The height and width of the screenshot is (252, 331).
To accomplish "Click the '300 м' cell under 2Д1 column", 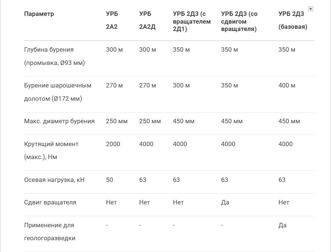I will click(x=181, y=86).
